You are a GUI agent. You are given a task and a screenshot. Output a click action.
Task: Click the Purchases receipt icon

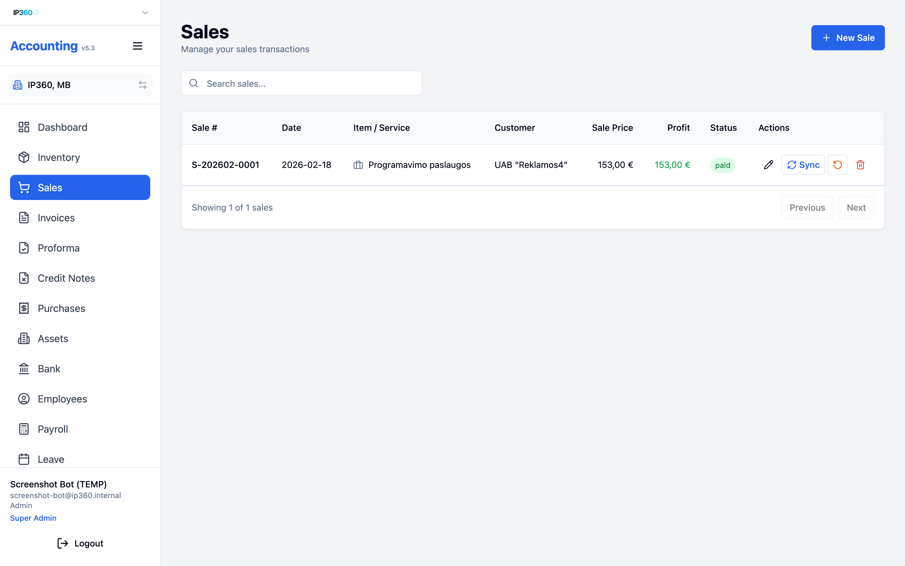24,308
